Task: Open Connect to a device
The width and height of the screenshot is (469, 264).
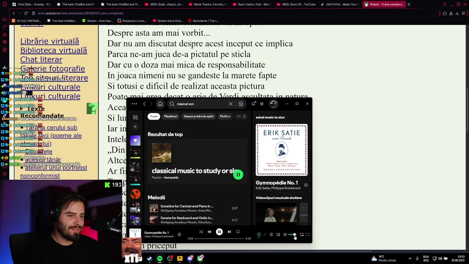Action: coord(278,235)
